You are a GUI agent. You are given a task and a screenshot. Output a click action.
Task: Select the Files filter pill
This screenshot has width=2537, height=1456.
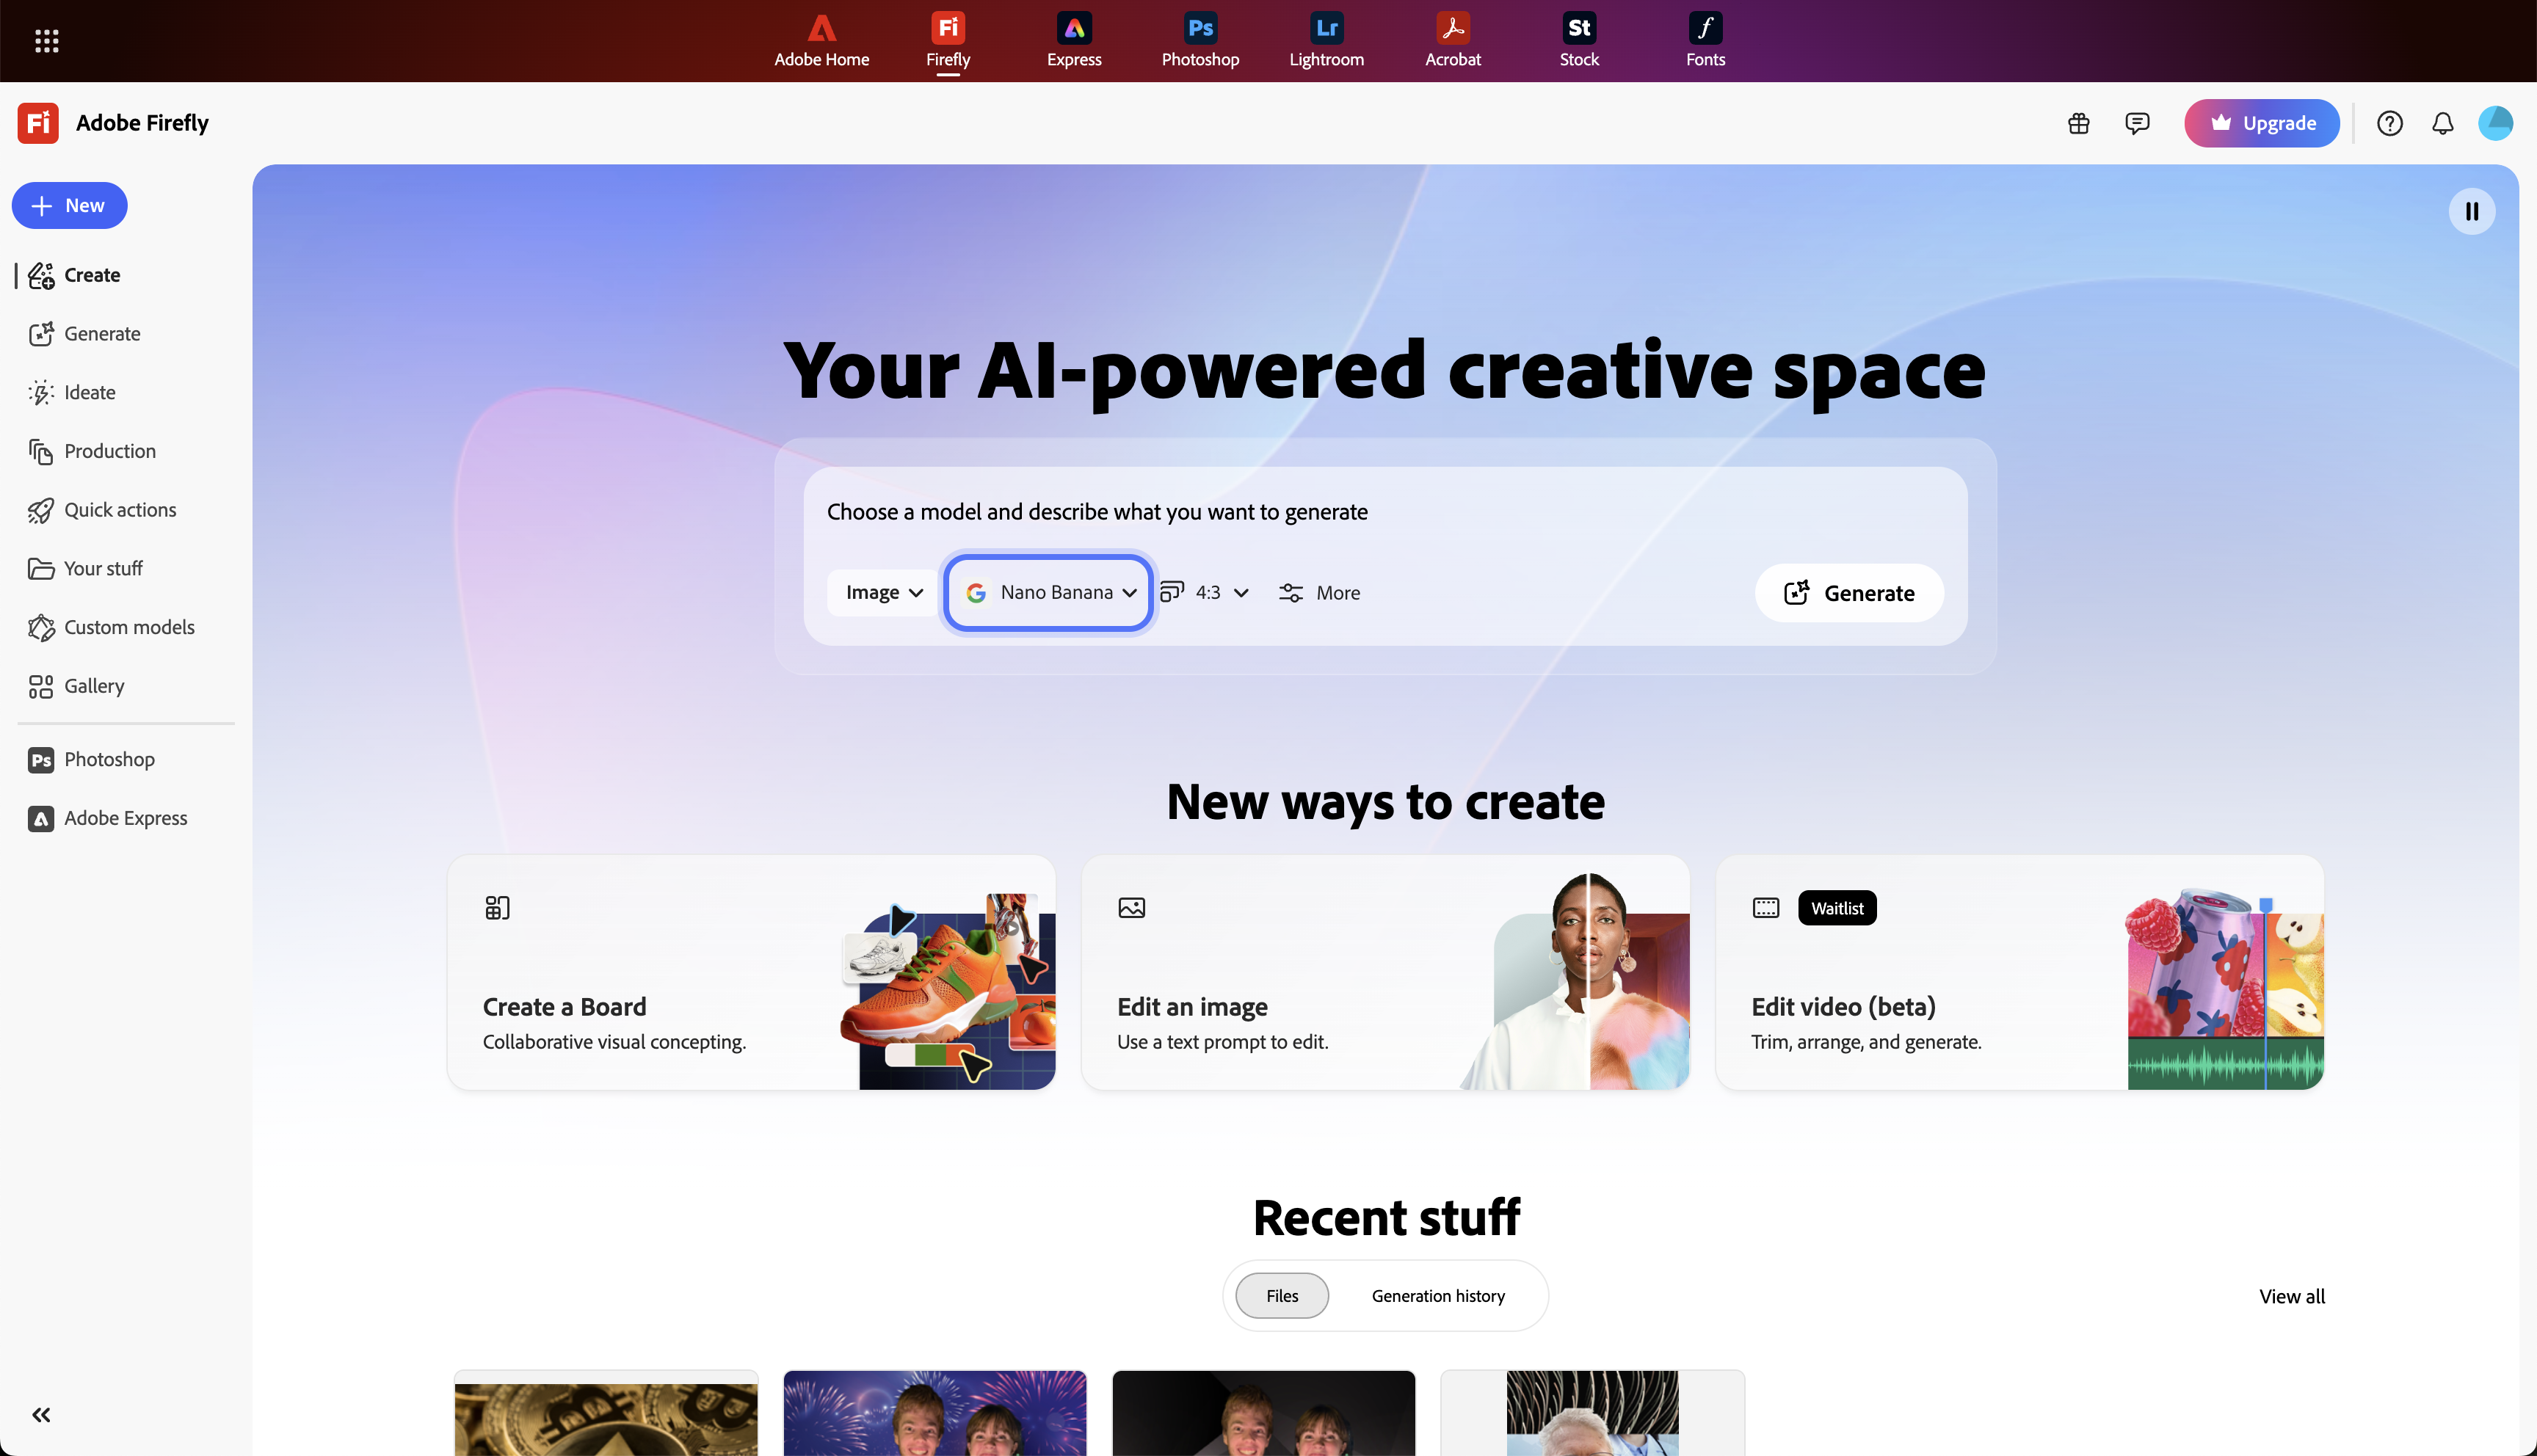(x=1281, y=1295)
